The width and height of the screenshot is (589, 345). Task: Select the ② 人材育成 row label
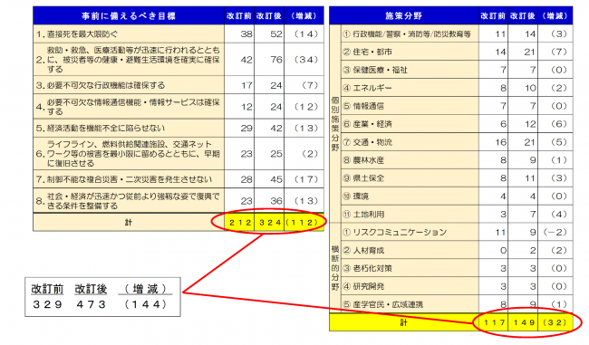click(x=410, y=250)
